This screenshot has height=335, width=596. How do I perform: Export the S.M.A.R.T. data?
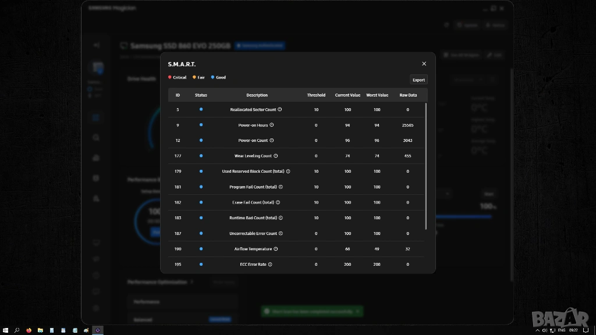(418, 80)
